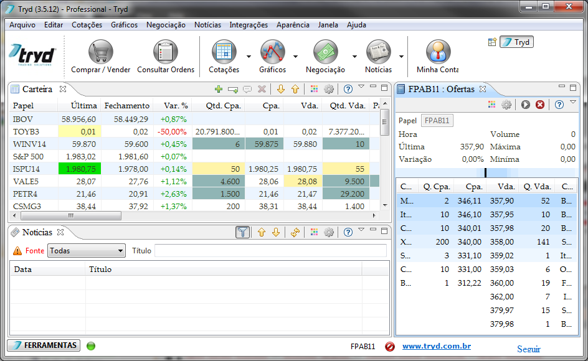Click green connection status indicator
This screenshot has width=588, height=361.
[91, 345]
